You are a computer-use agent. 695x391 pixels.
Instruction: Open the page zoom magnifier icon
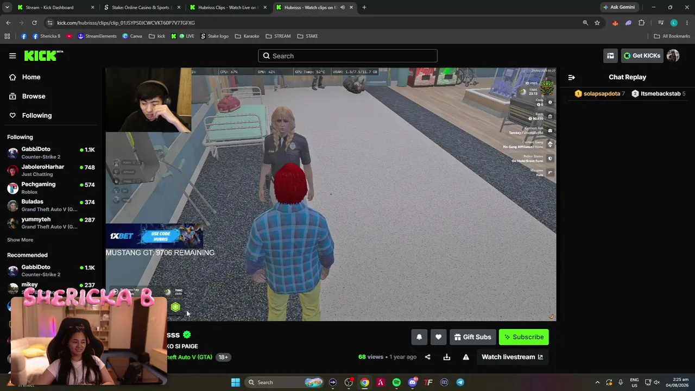pos(585,23)
